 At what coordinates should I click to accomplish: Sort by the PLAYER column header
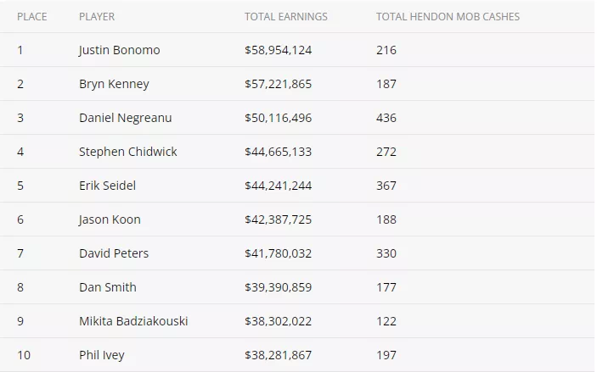pyautogui.click(x=97, y=16)
